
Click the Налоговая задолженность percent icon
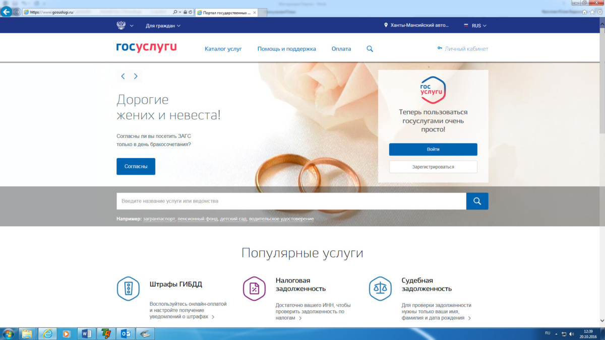tap(254, 289)
